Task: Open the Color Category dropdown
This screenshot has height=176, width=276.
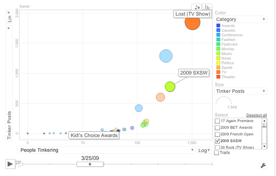Action: [241, 19]
